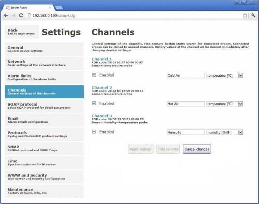The height and width of the screenshot is (204, 259).
Task: Uncheck Enabled for Channel 2
Action: click(x=94, y=103)
